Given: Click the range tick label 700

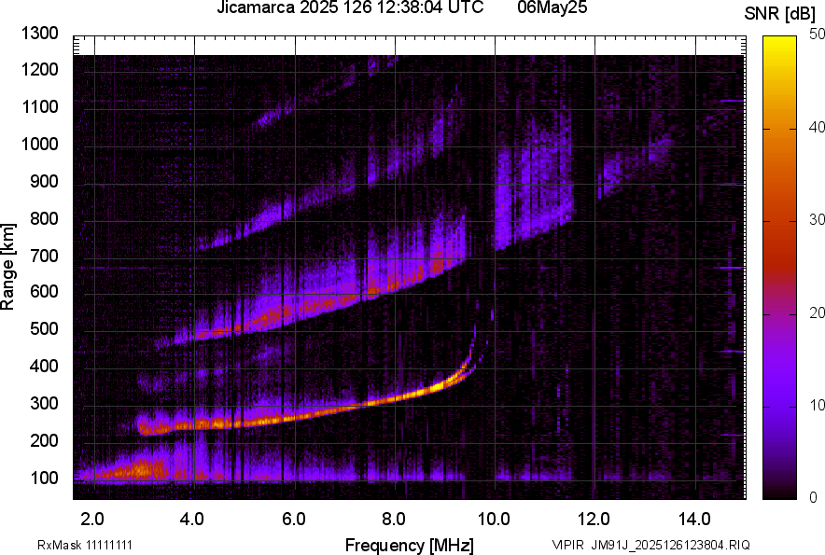Looking at the screenshot, I should coord(44,256).
